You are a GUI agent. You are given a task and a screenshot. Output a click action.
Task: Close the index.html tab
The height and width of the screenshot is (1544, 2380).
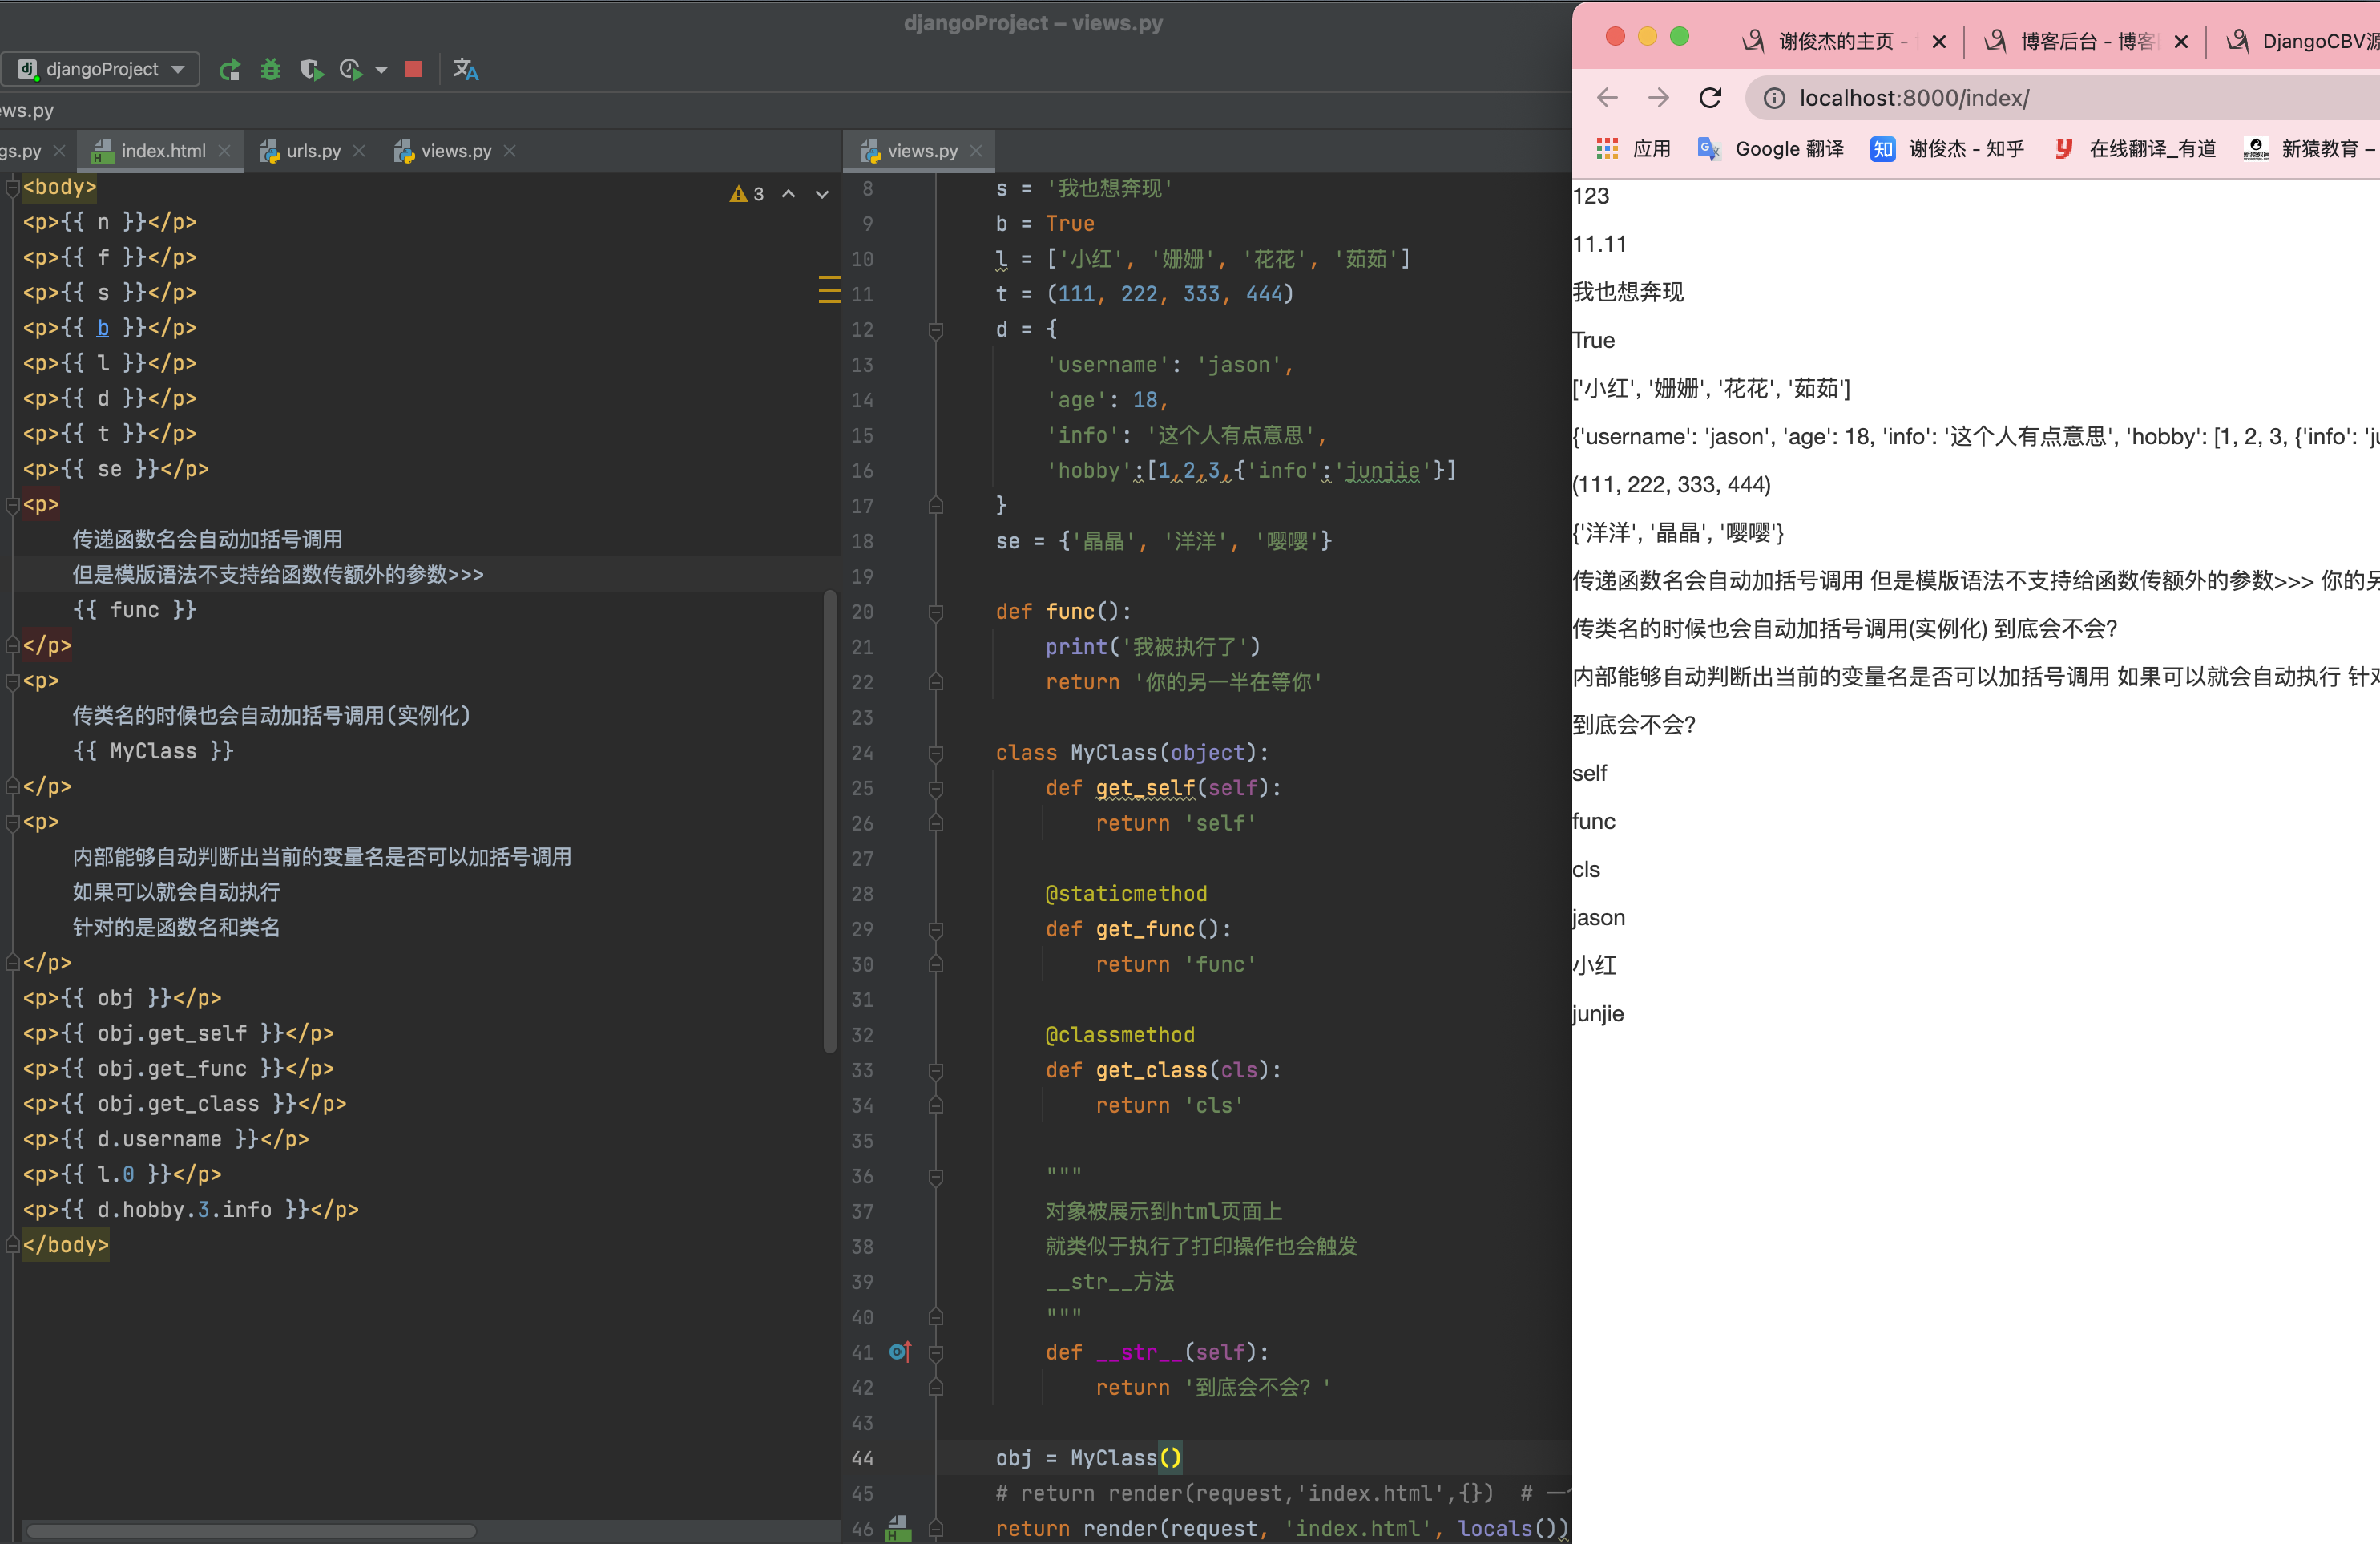225,151
